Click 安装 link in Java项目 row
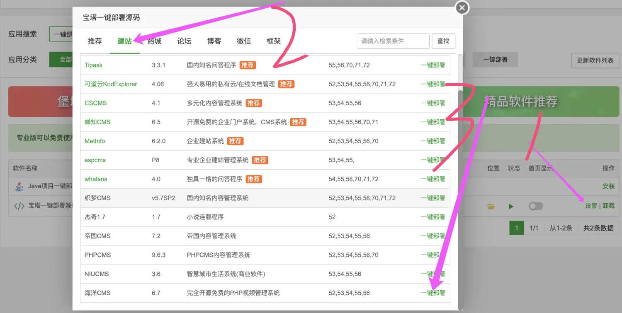622x313 pixels. point(608,186)
